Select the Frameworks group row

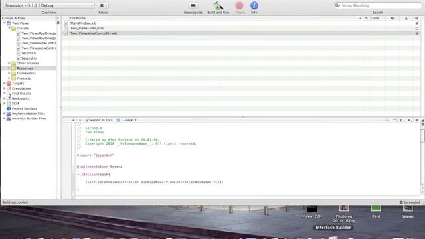click(29, 73)
